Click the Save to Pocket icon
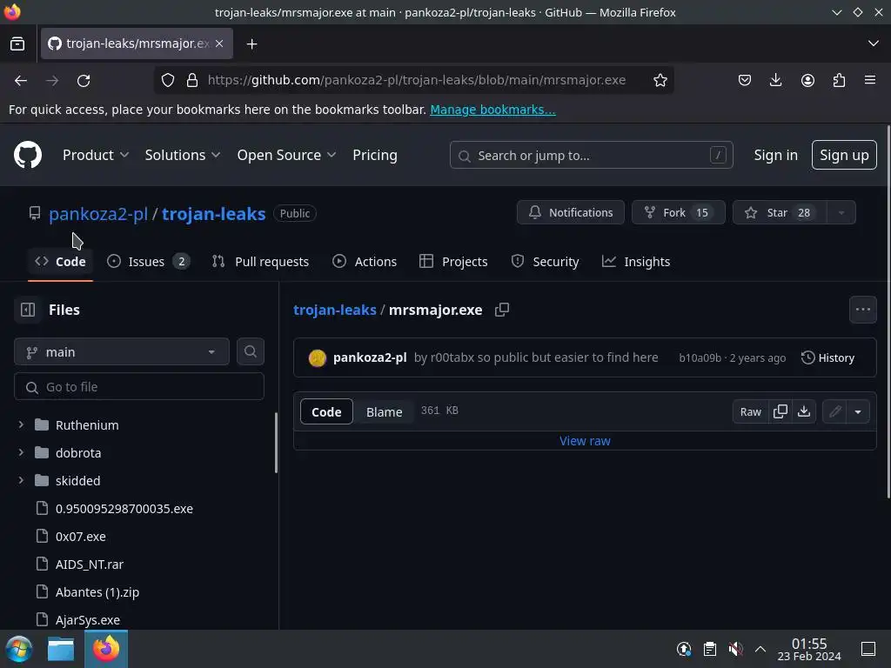 click(745, 80)
